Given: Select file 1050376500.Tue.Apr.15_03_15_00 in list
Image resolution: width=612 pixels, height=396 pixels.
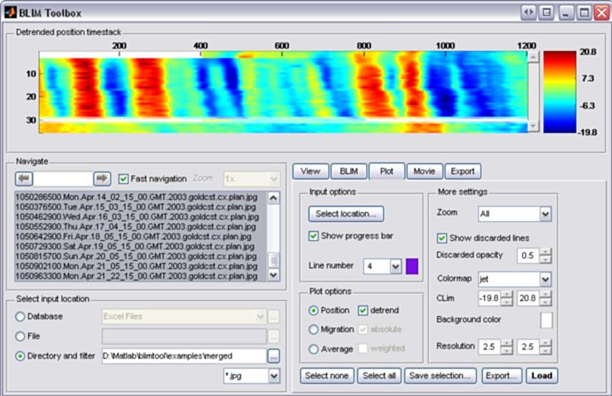Looking at the screenshot, I should tap(141, 207).
